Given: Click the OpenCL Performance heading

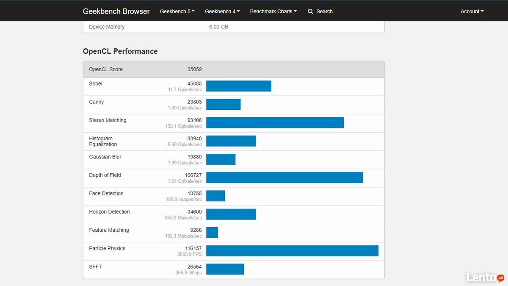Looking at the screenshot, I should [x=120, y=51].
